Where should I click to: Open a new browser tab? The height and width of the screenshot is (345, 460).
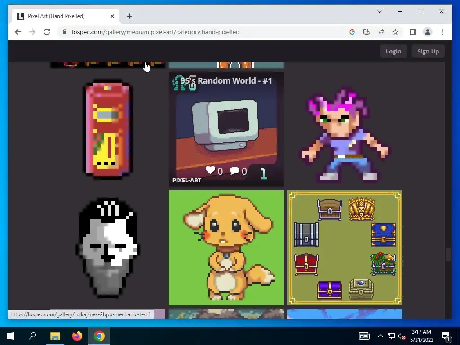click(x=129, y=16)
